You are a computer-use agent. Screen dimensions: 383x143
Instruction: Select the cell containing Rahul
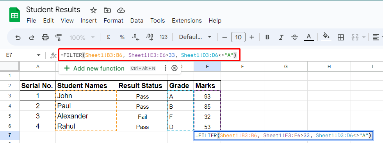point(86,126)
